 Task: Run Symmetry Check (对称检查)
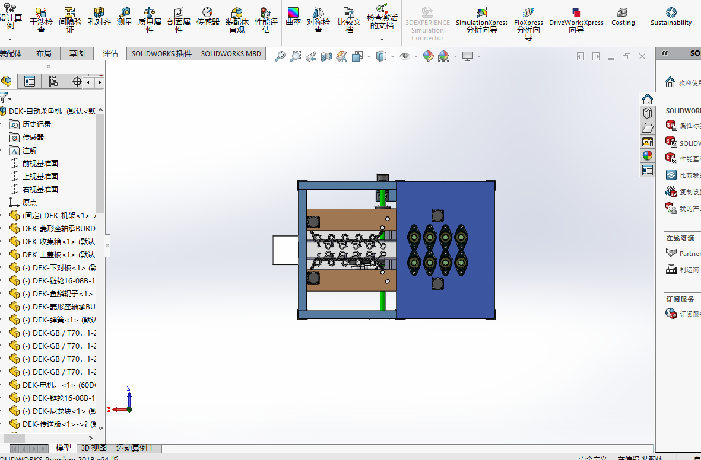click(318, 21)
